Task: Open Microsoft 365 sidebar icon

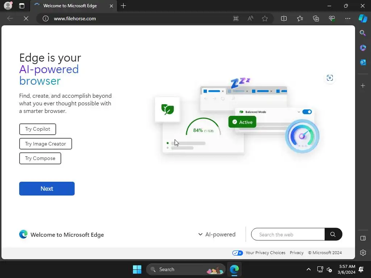Action: 363,47
